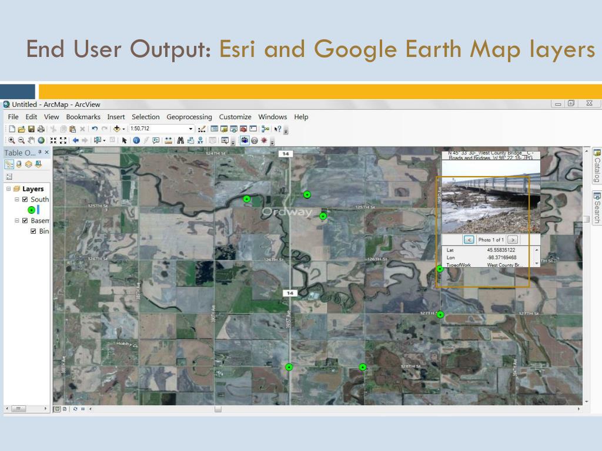Open the map scale dropdown

tap(190, 129)
